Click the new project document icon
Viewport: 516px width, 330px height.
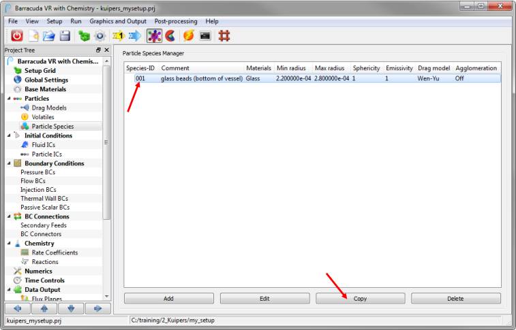click(x=33, y=36)
